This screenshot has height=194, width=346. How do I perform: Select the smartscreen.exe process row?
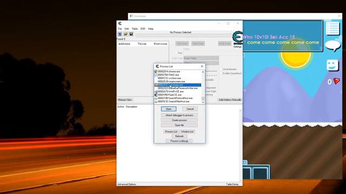[x=178, y=81]
